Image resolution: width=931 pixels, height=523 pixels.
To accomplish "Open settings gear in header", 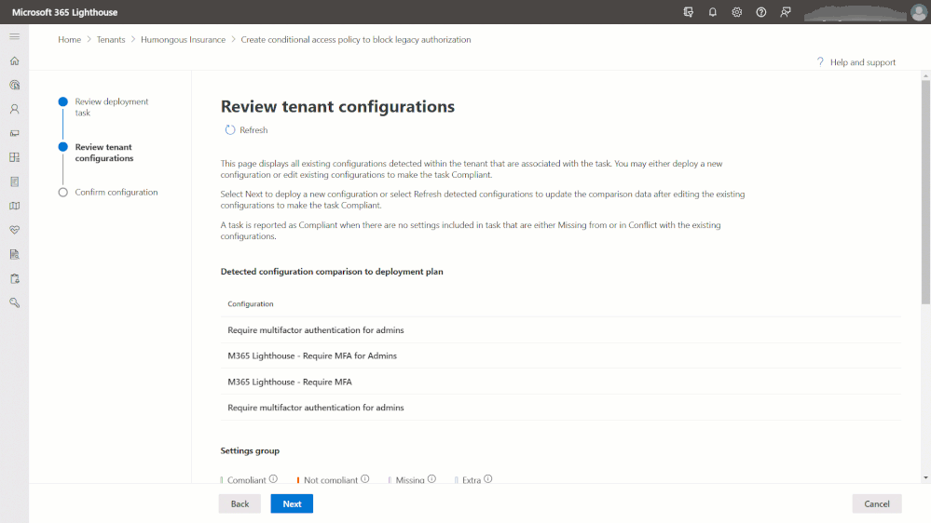I will coord(737,12).
